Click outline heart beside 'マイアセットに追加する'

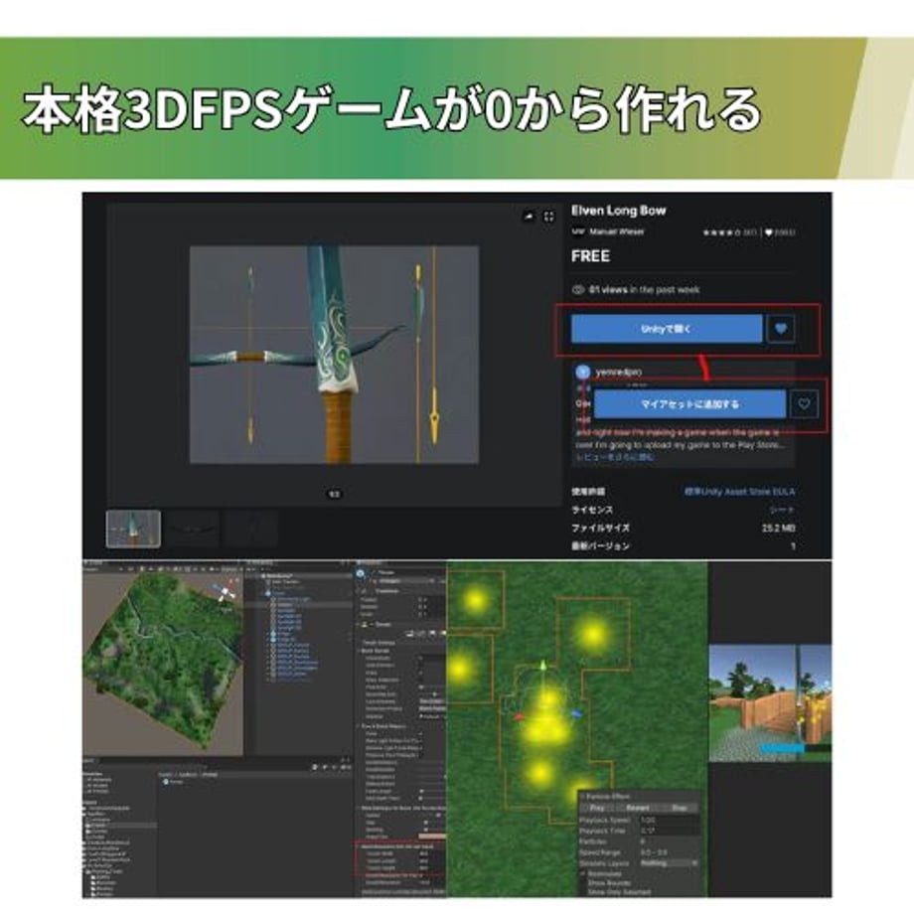(804, 404)
